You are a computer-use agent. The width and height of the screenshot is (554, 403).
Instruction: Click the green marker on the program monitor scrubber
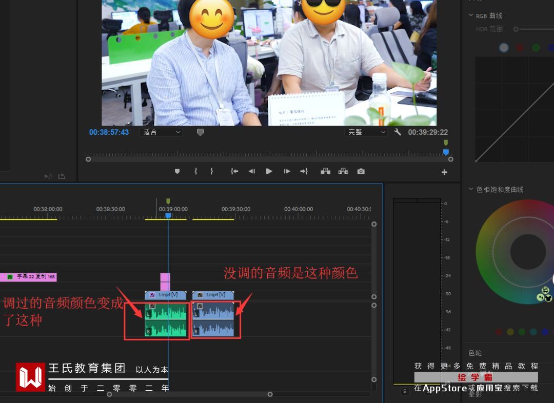(x=446, y=143)
